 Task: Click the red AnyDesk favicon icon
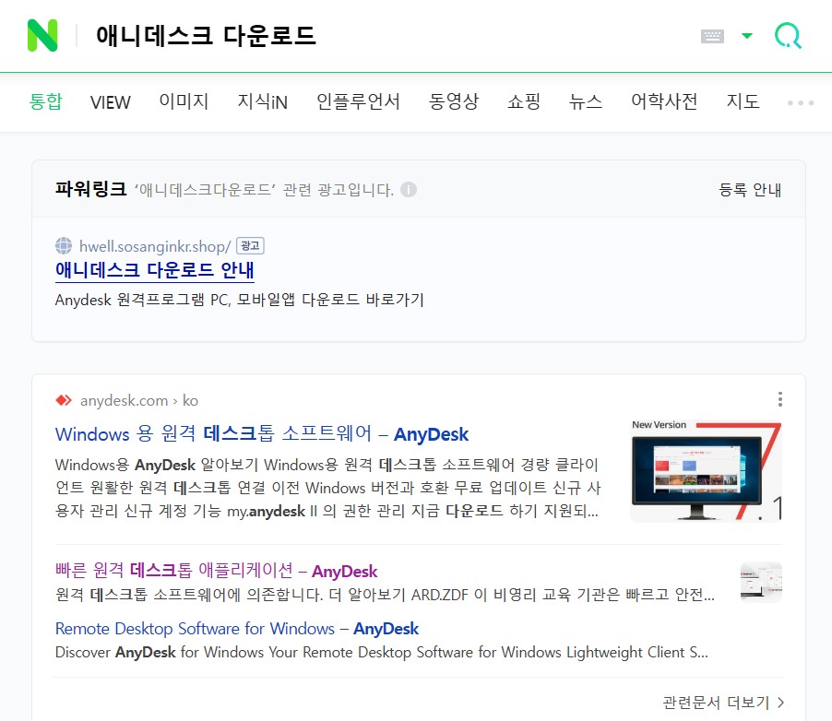pos(64,400)
